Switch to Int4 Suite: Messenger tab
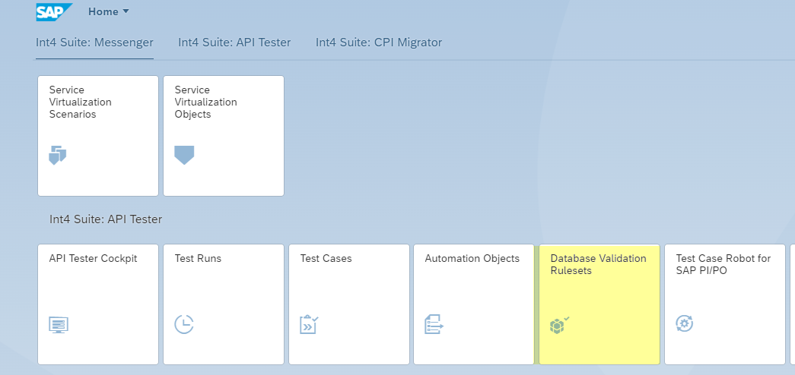Viewport: 795px width, 375px height. tap(94, 43)
